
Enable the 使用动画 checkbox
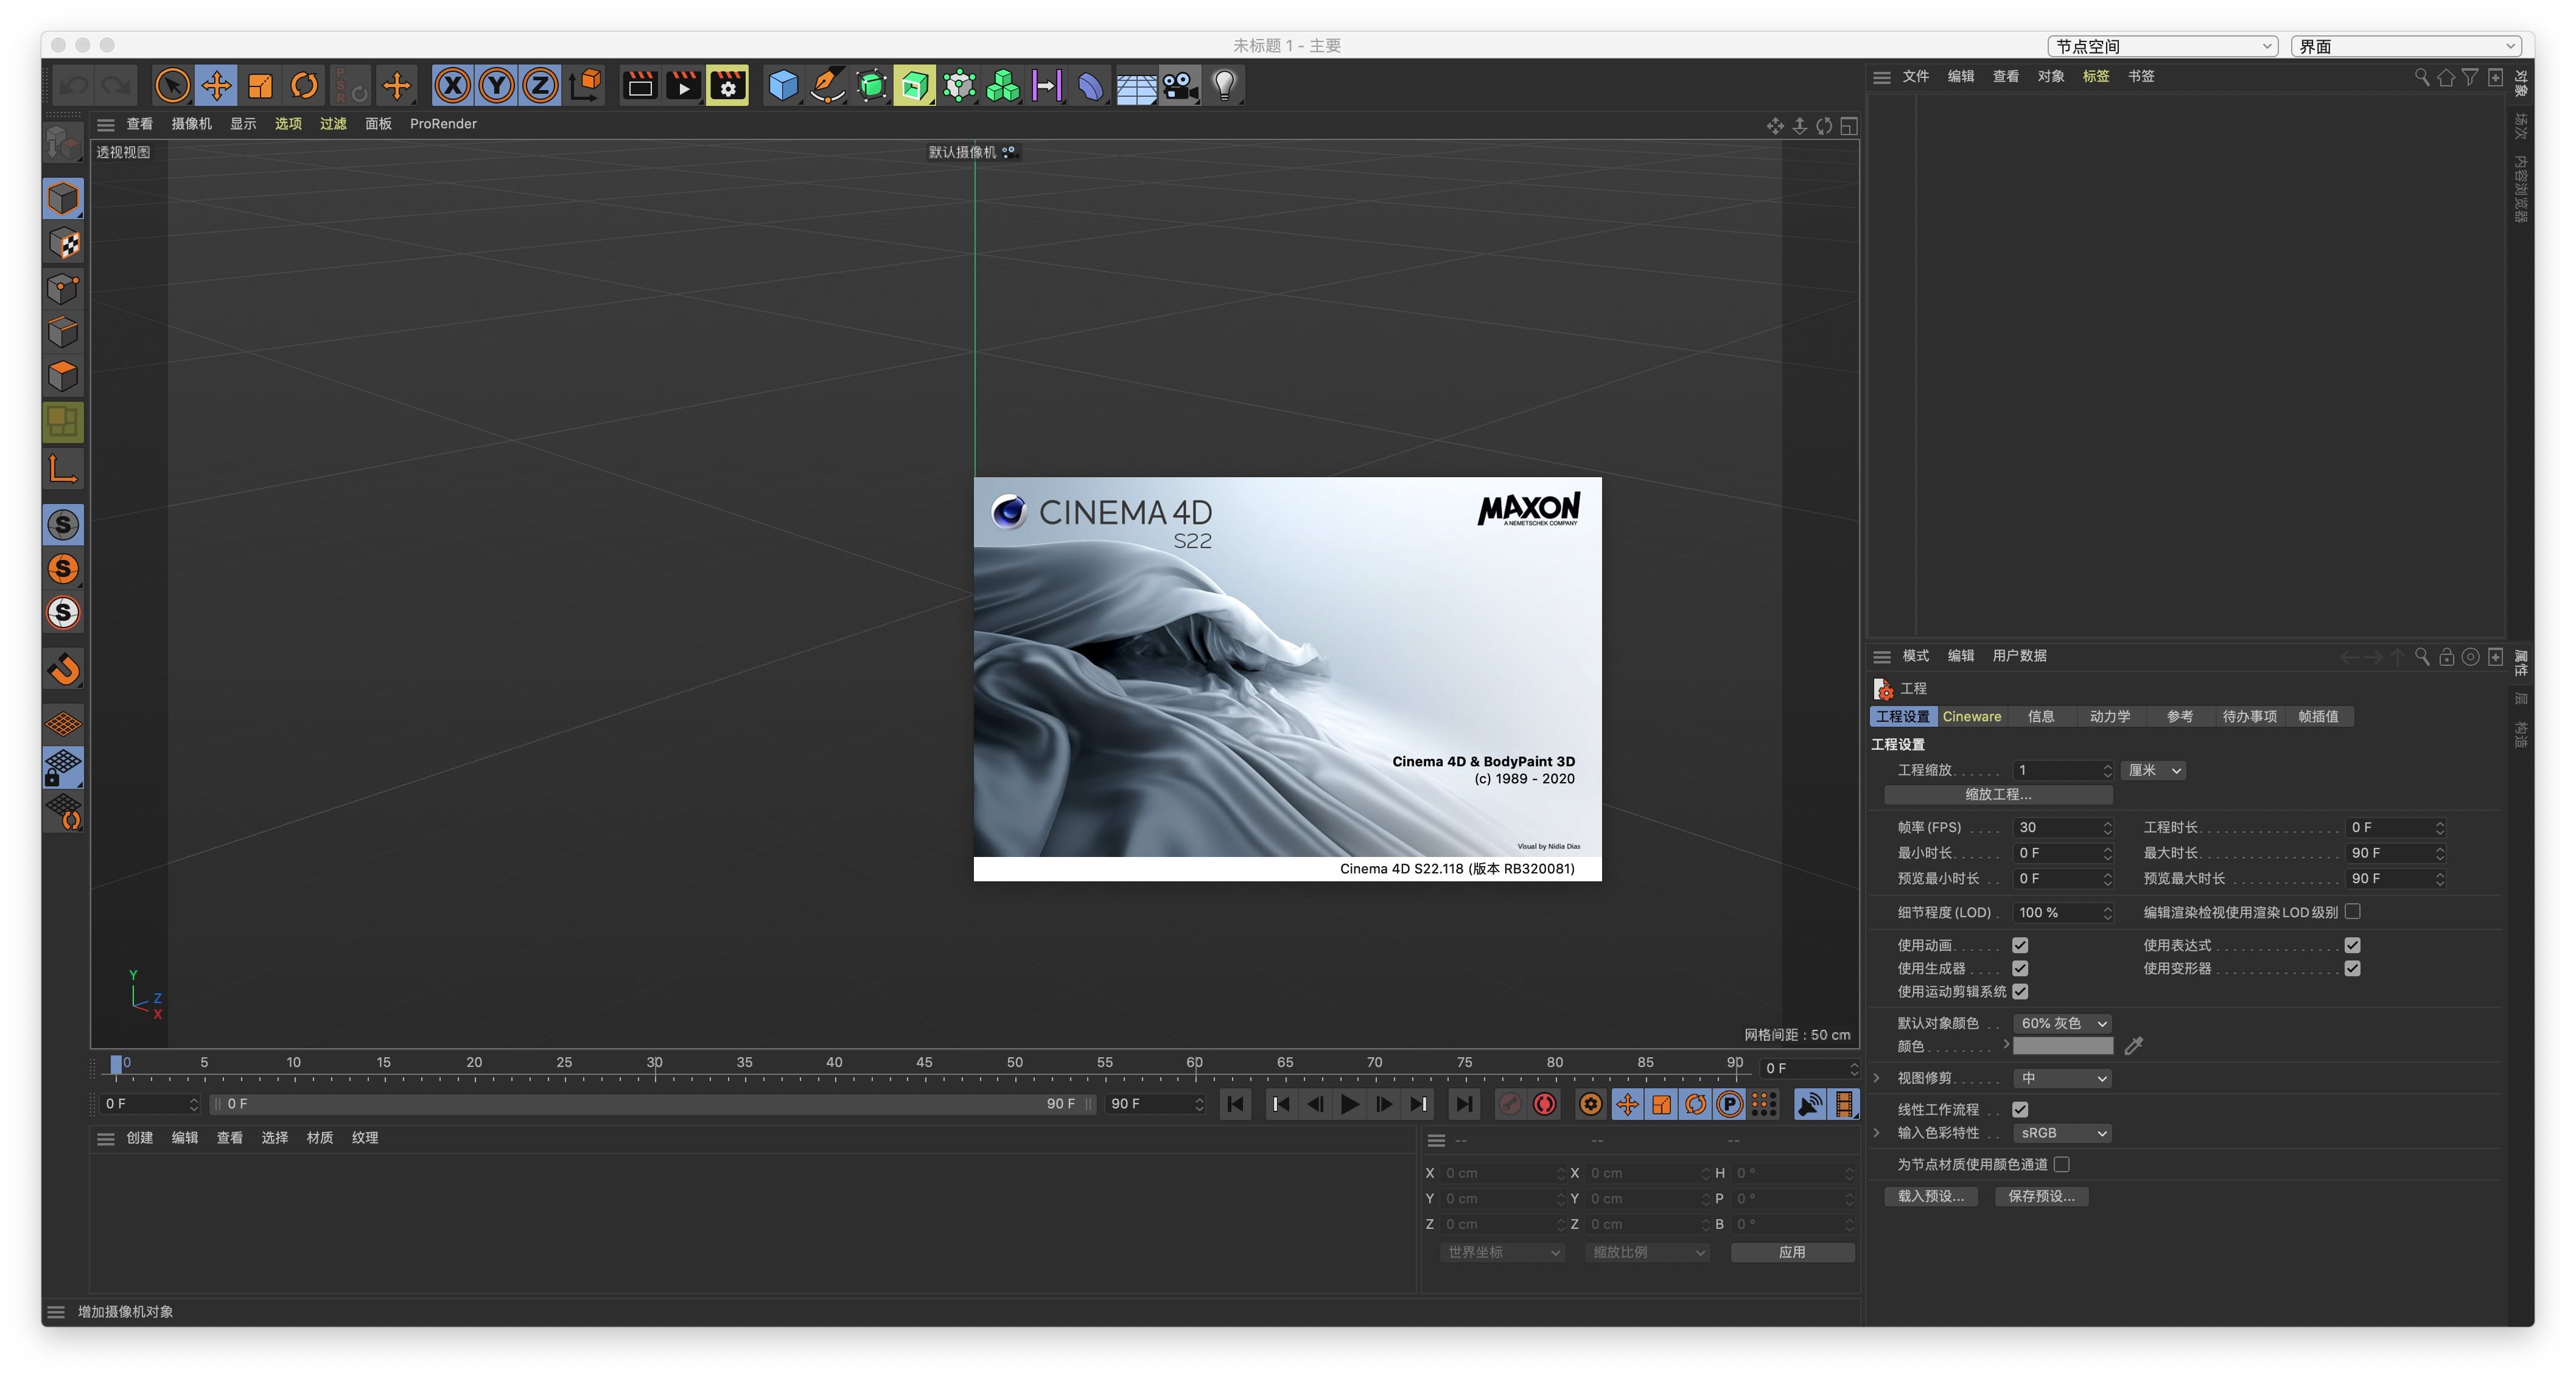(2021, 944)
